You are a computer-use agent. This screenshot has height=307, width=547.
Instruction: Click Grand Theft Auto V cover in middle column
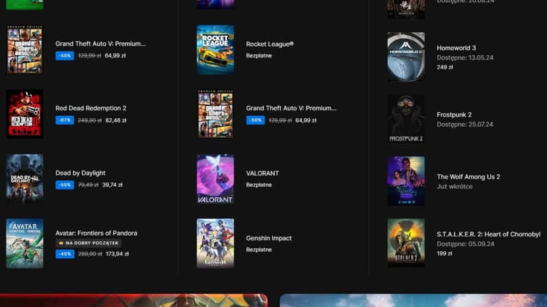click(215, 114)
